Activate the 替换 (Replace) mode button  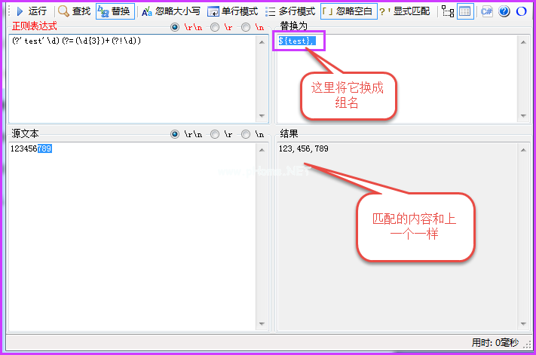(115, 11)
